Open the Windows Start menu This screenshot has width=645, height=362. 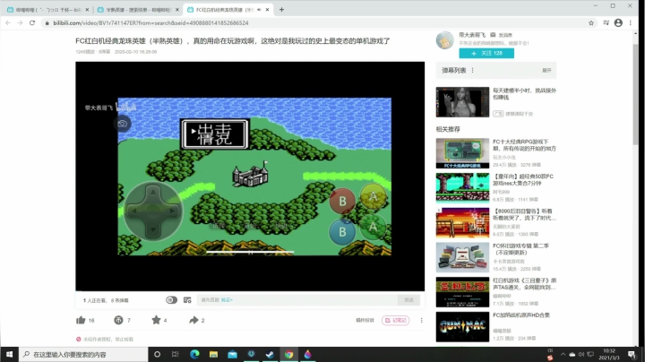click(9, 354)
